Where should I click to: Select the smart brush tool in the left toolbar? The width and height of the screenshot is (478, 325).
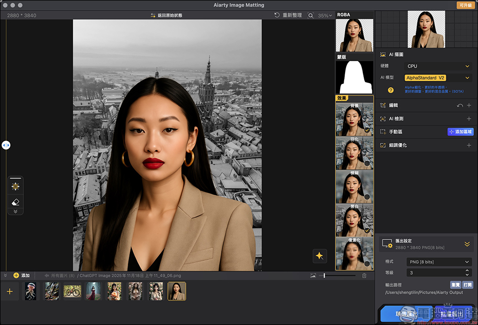coord(16,185)
